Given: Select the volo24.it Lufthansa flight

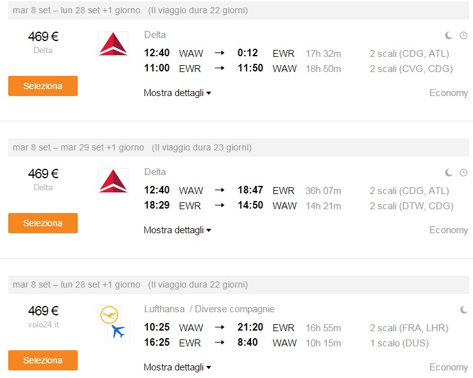Looking at the screenshot, I should (x=43, y=360).
